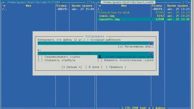Cancel copying with Прервать button
The width and height of the screenshot is (194, 109).
(116, 67)
